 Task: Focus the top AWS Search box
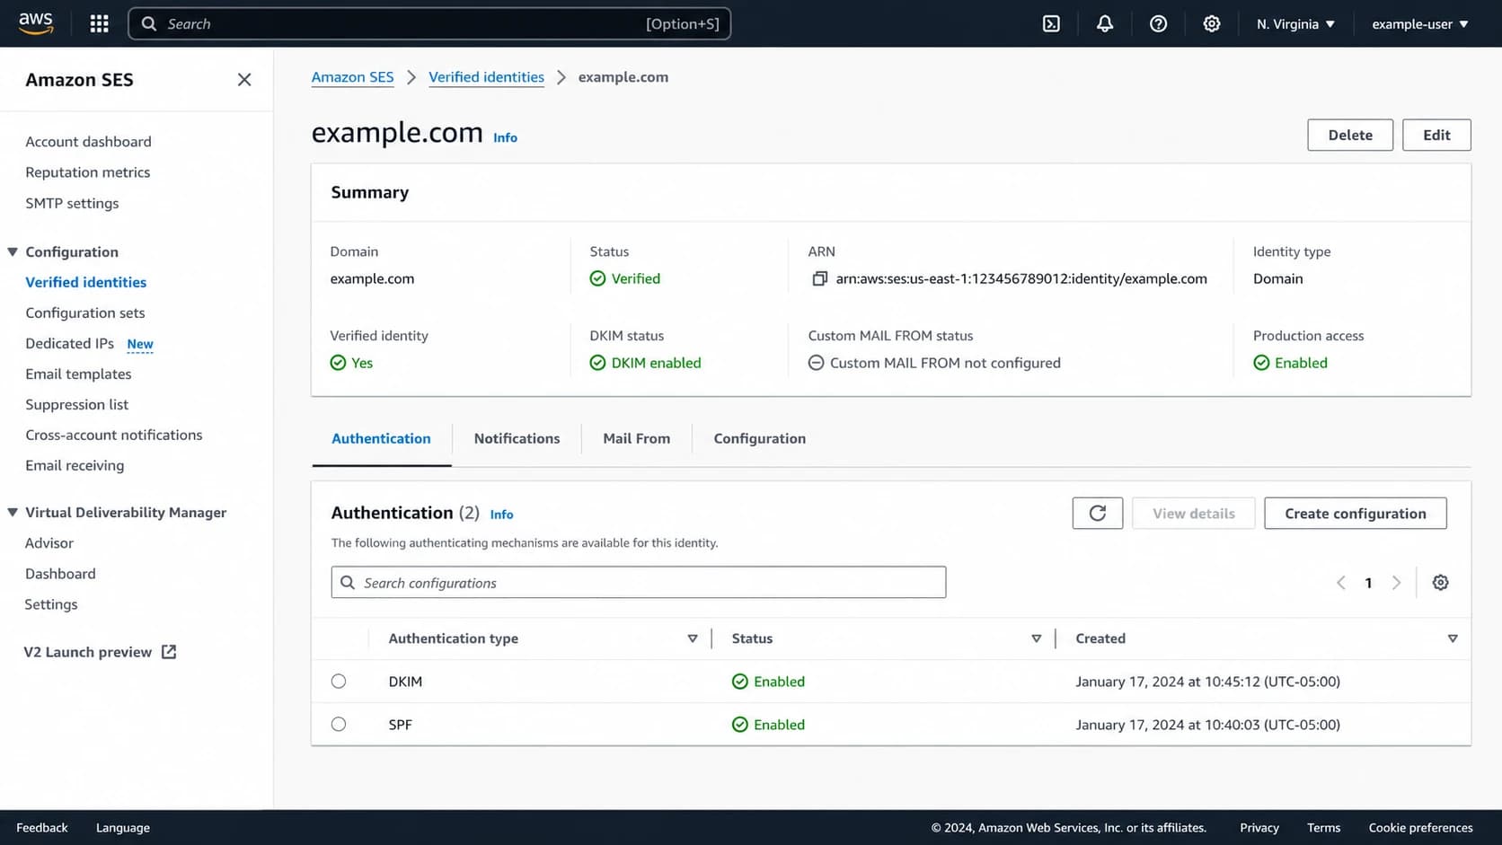pos(429,24)
